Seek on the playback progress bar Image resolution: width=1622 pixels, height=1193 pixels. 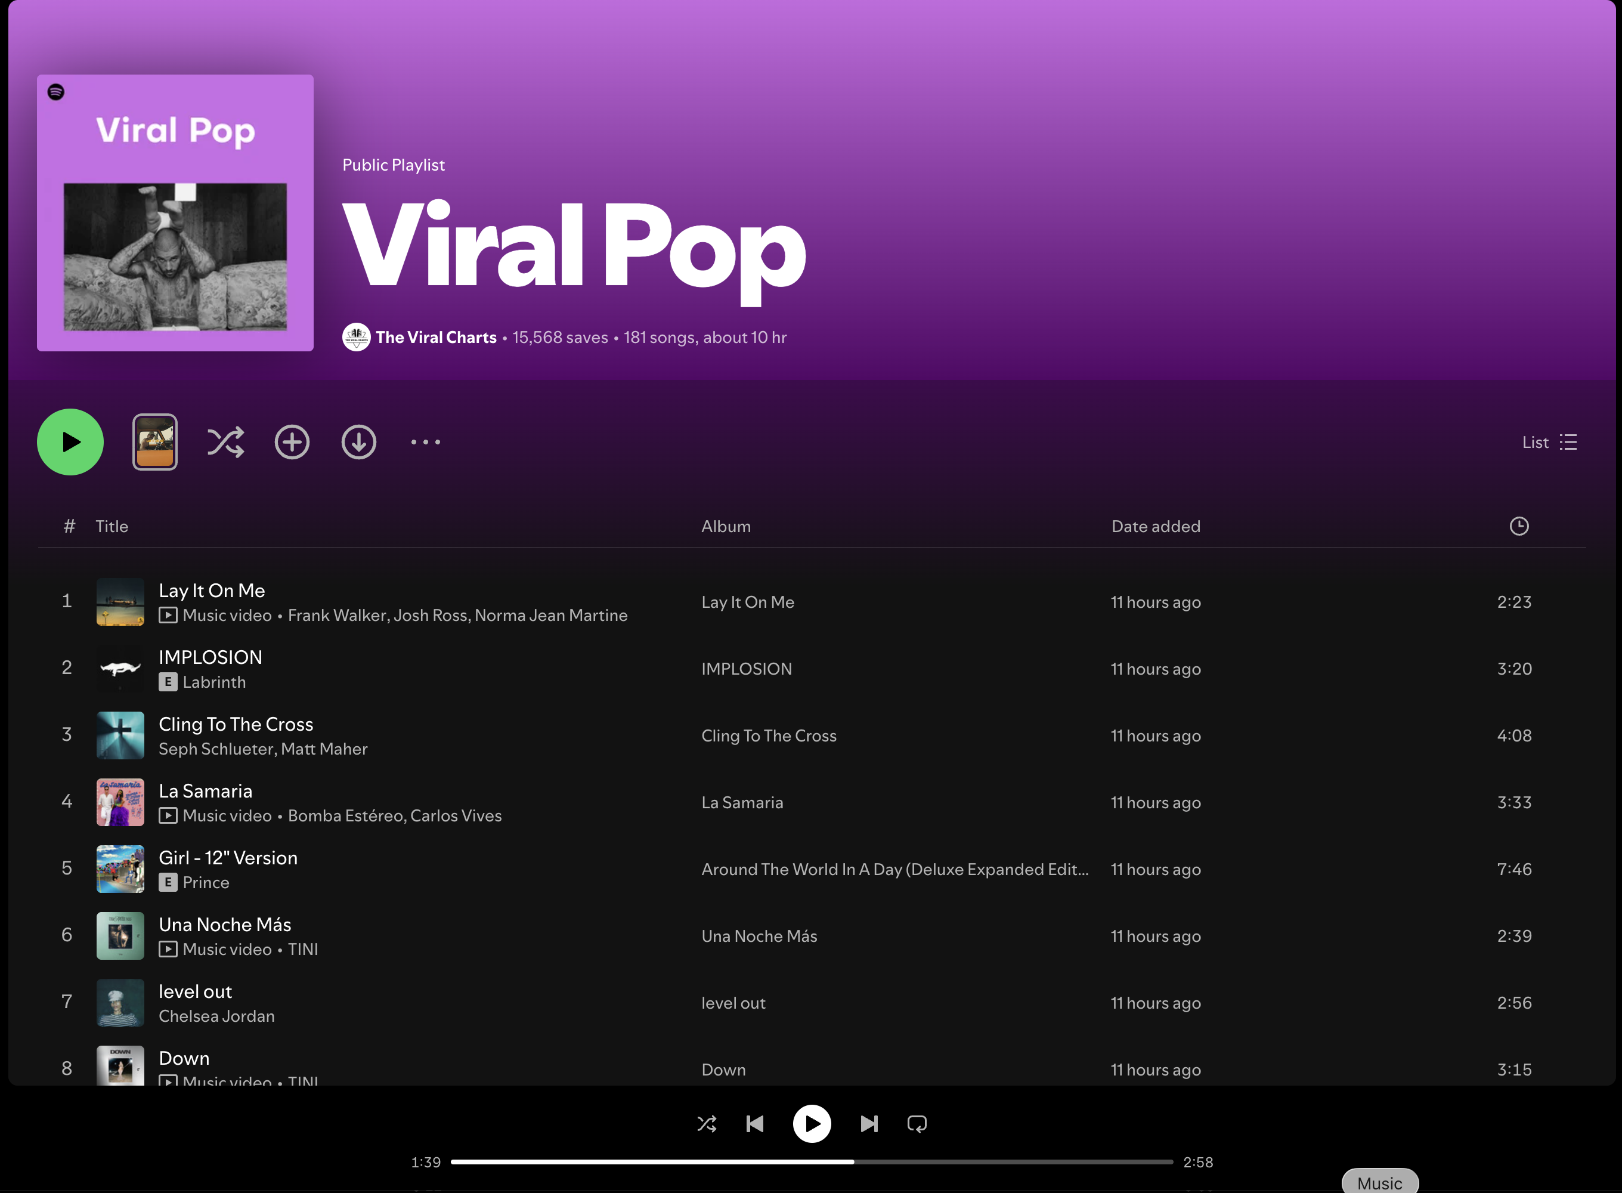pyautogui.click(x=812, y=1162)
